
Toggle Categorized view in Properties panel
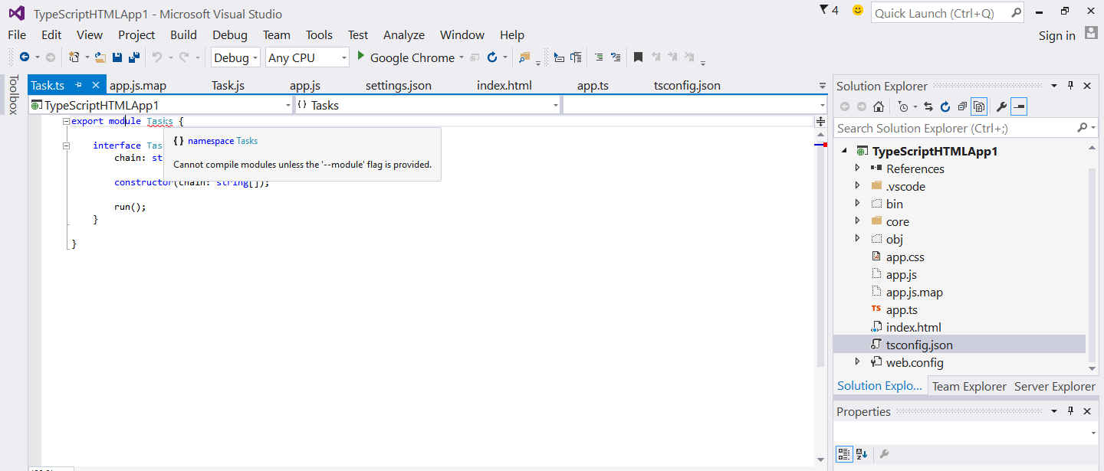click(x=844, y=454)
